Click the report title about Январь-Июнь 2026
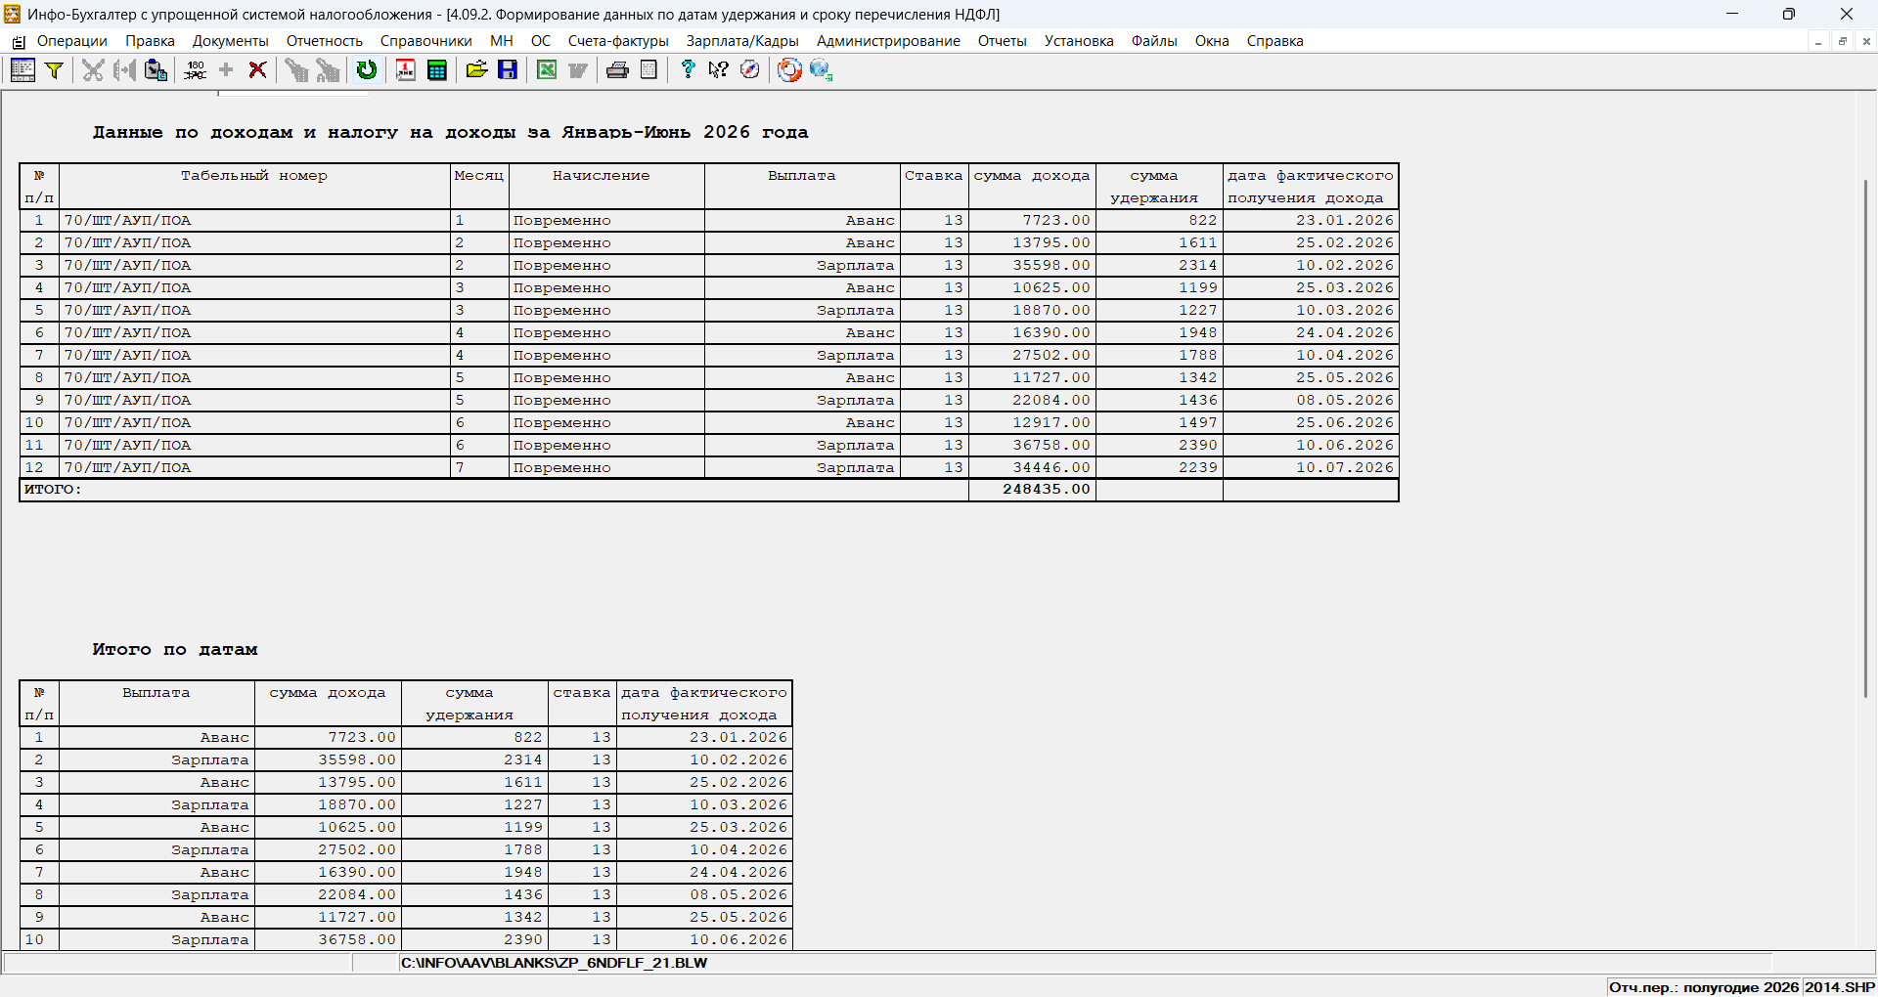This screenshot has height=997, width=1878. [x=451, y=132]
